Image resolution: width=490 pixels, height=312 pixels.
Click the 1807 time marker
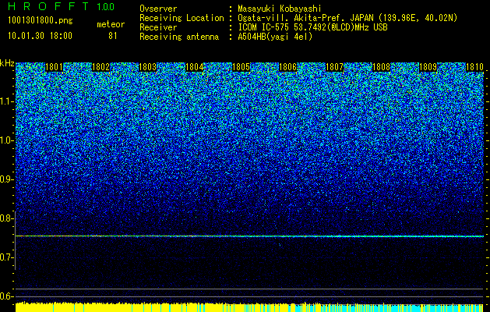pos(335,67)
